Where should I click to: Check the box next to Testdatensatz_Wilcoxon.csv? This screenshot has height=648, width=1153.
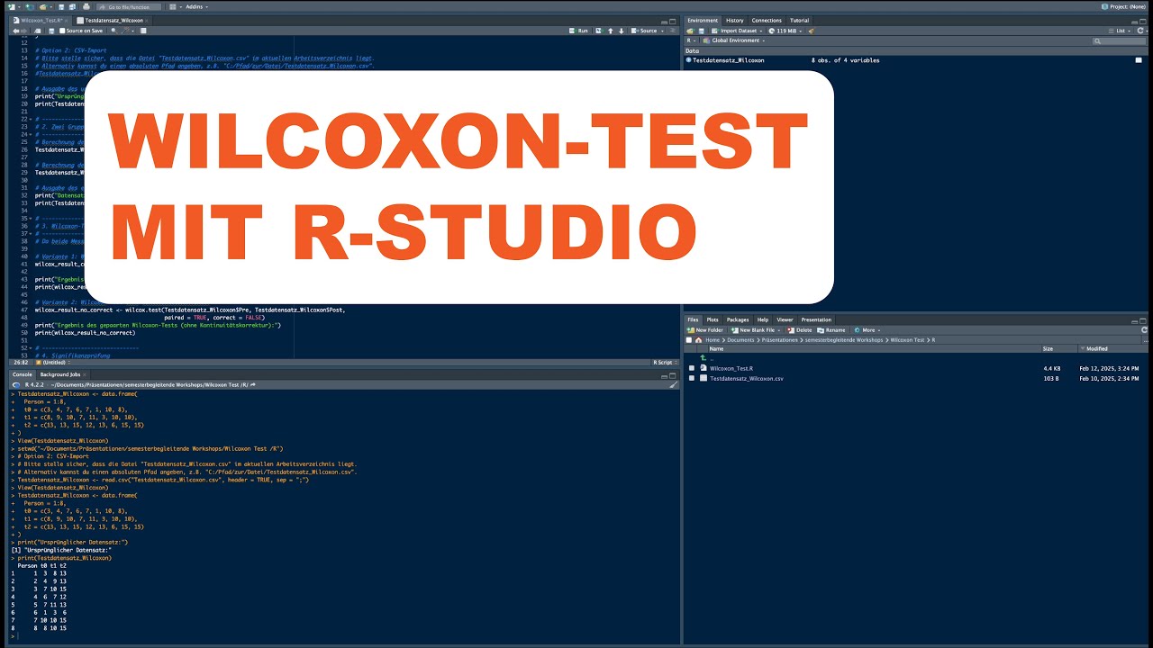tap(692, 378)
